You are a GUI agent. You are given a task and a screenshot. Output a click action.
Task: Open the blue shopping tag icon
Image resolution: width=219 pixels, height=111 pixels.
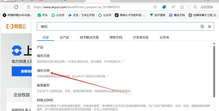pyautogui.click(x=164, y=7)
